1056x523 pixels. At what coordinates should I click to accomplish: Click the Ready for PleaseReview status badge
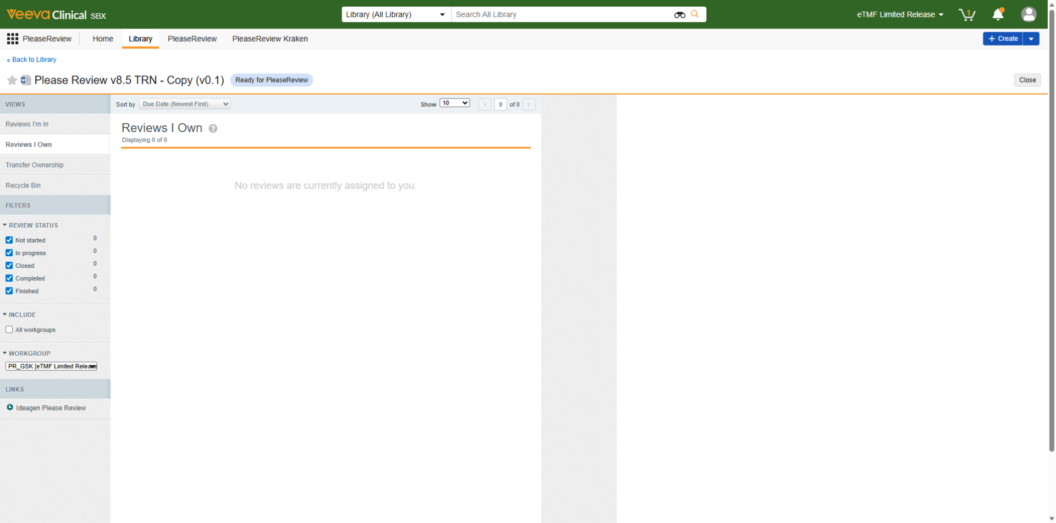(x=272, y=80)
